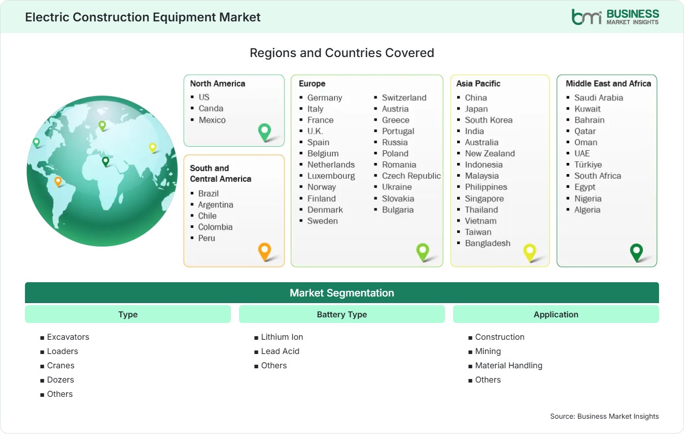Viewport: 684px width, 434px height.
Task: Click the light green Europe card location pin
Action: click(x=423, y=252)
